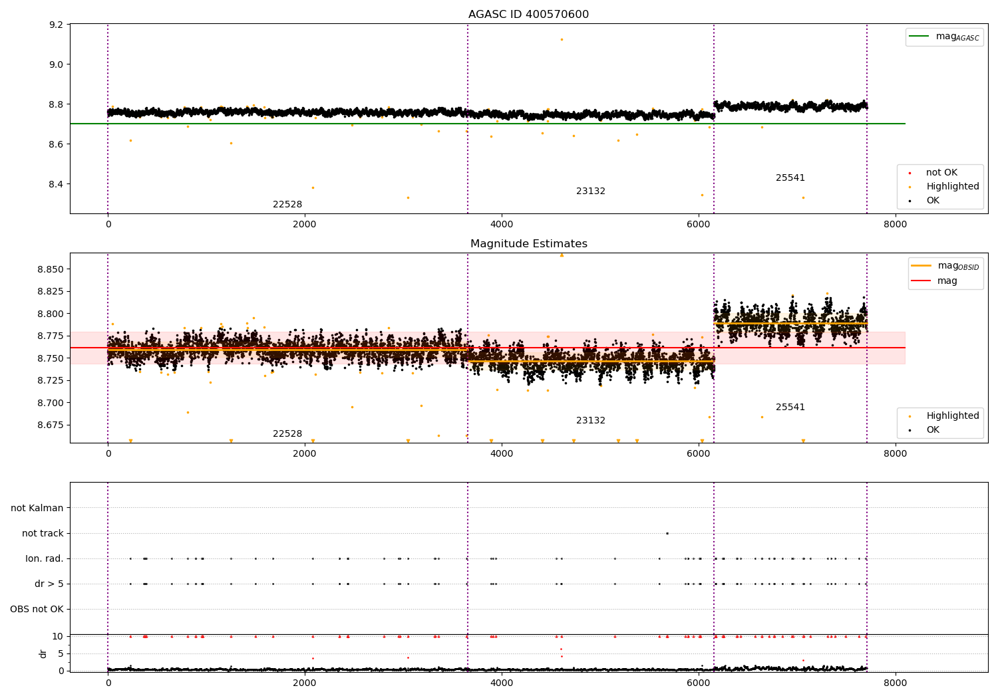Click the green line sample in mag AGASC legend
Viewport: 998px width, 698px height.
click(919, 37)
